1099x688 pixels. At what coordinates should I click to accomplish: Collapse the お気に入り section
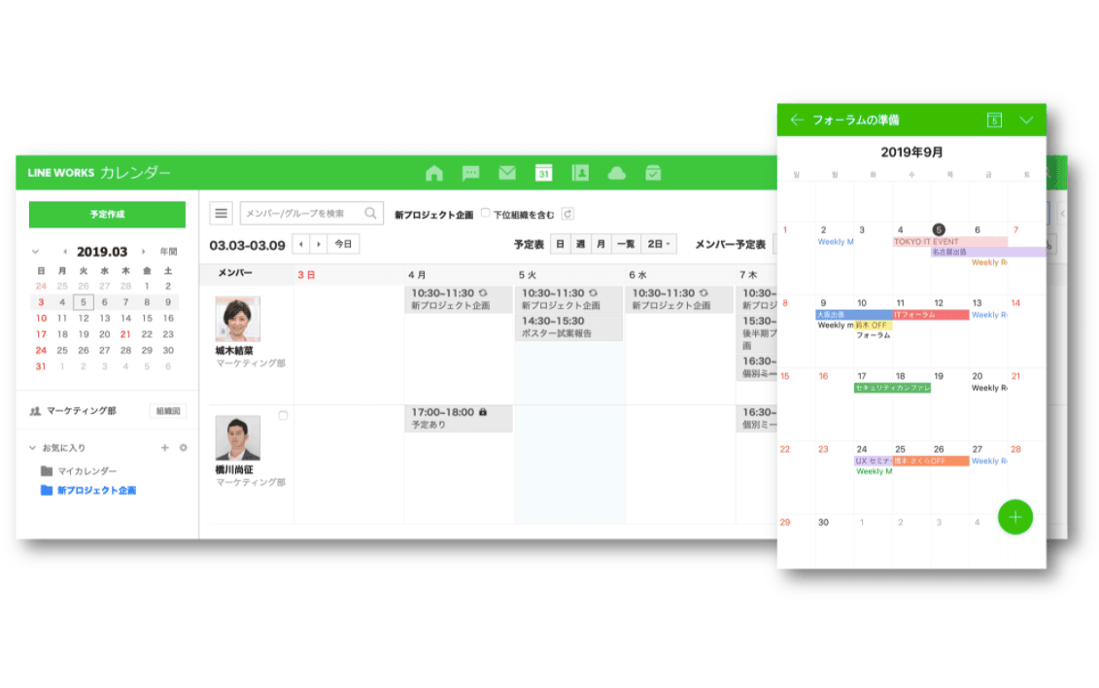click(32, 447)
